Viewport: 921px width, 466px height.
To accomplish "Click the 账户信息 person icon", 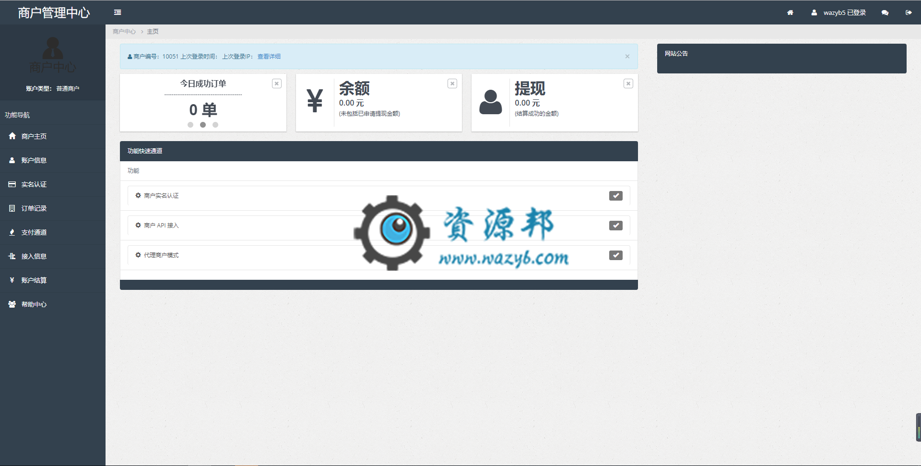I will (x=12, y=160).
